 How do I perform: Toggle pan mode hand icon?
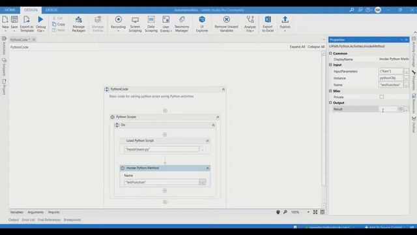click(278, 212)
